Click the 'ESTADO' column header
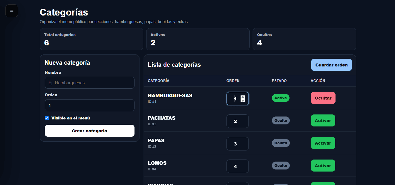The image size is (395, 185). pos(279,81)
